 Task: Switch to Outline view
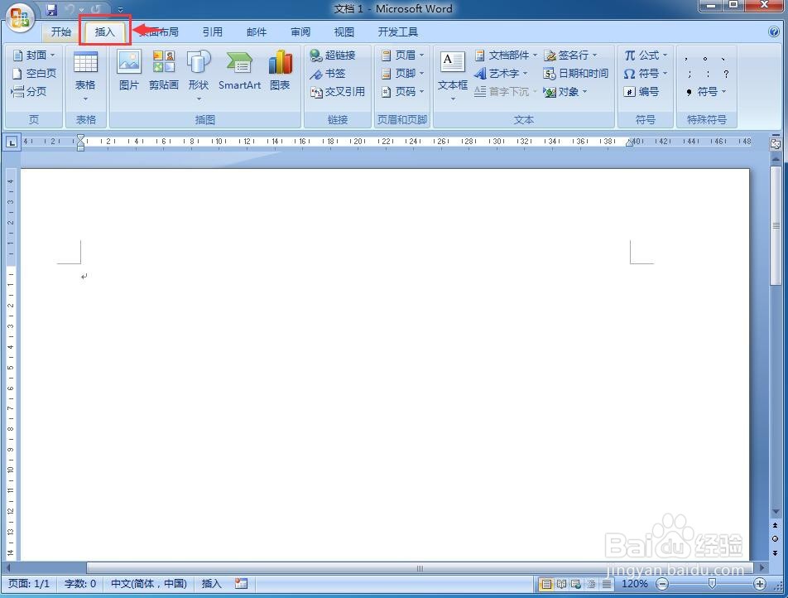click(592, 584)
